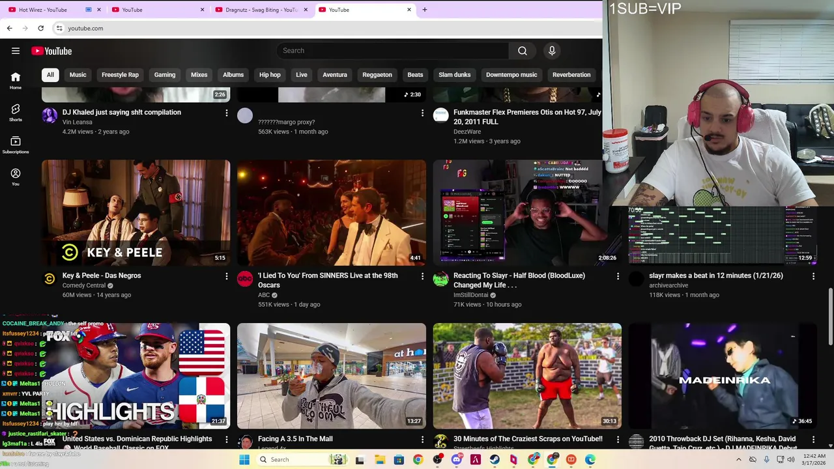Open 'I Lied To You' SINNERS title

(x=328, y=281)
